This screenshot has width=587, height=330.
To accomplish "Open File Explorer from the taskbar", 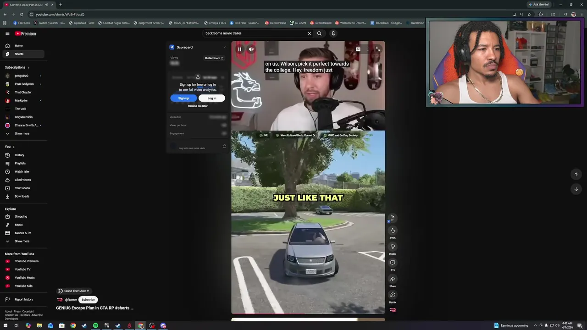I will [x=39, y=325].
